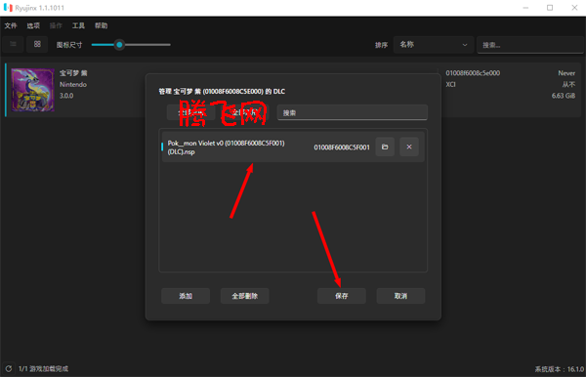Open the 工具 menu

78,25
